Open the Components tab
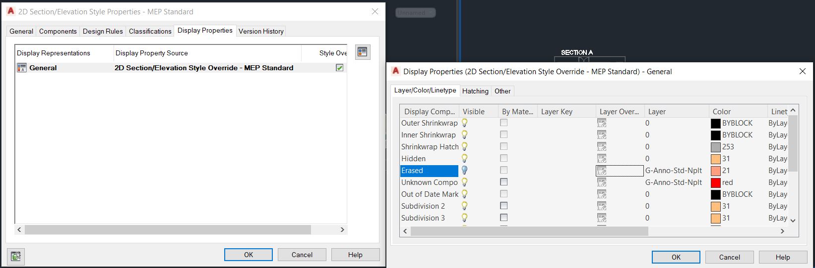 pos(58,31)
